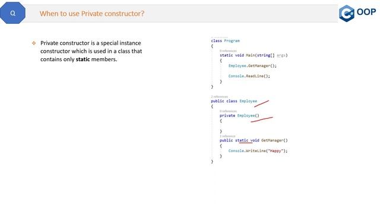This screenshot has height=214, width=380.
Task: Click the 'static void Main(string[] args)' line
Action: tap(254, 55)
